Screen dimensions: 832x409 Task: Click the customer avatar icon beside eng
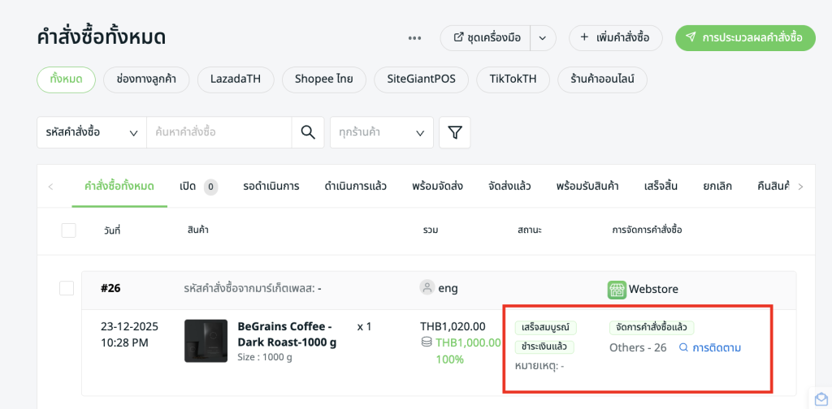427,287
